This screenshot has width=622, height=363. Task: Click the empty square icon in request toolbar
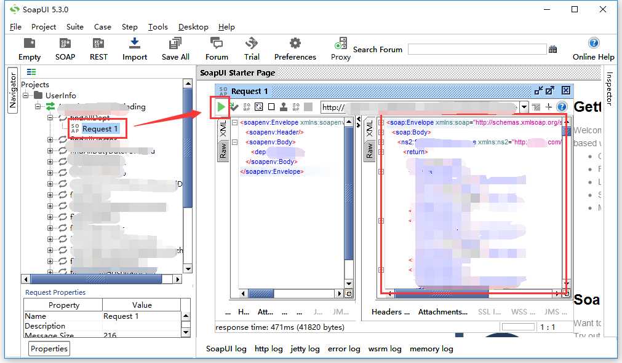271,107
